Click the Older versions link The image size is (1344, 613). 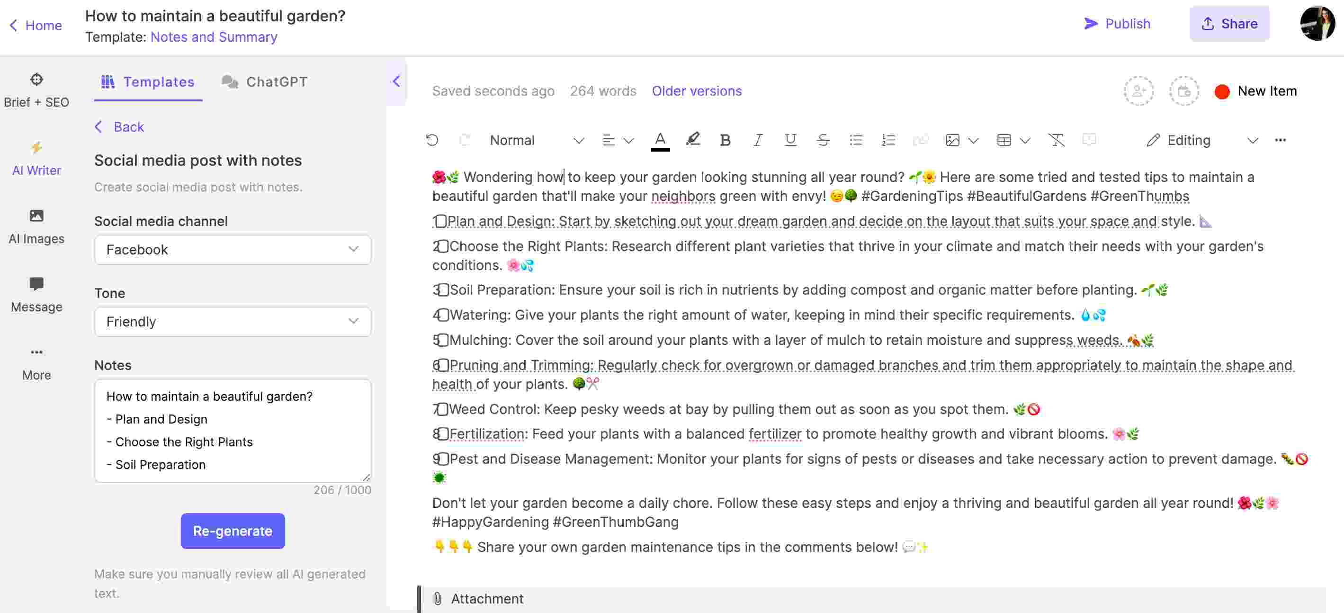point(696,90)
